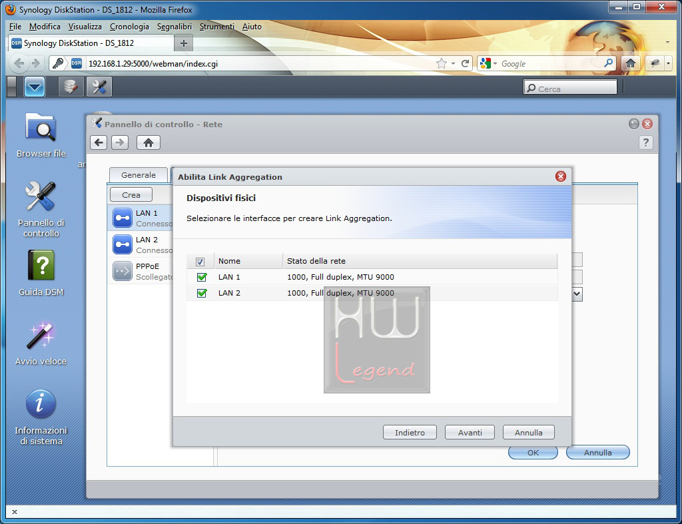Viewport: 682px width, 524px height.
Task: Open the Modifica menu
Action: (x=45, y=27)
